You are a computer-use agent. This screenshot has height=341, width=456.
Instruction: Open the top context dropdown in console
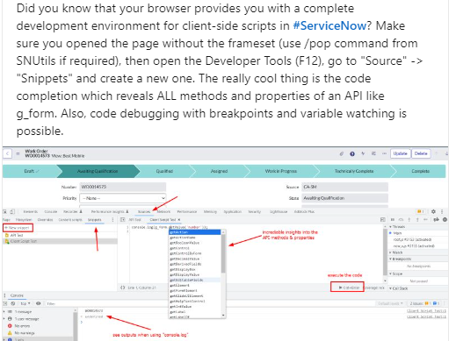click(25, 303)
